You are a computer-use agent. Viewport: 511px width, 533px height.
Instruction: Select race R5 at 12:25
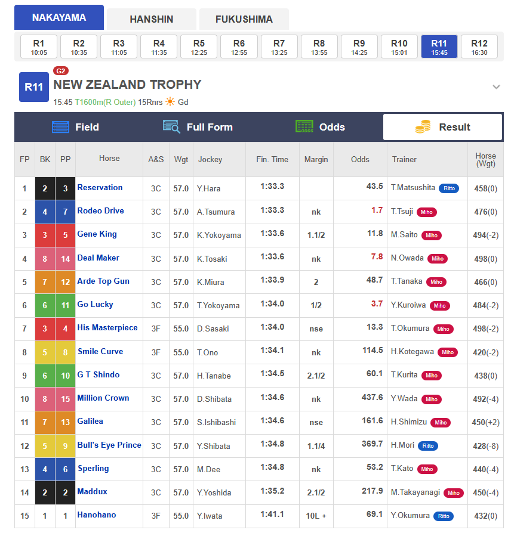[x=199, y=47]
